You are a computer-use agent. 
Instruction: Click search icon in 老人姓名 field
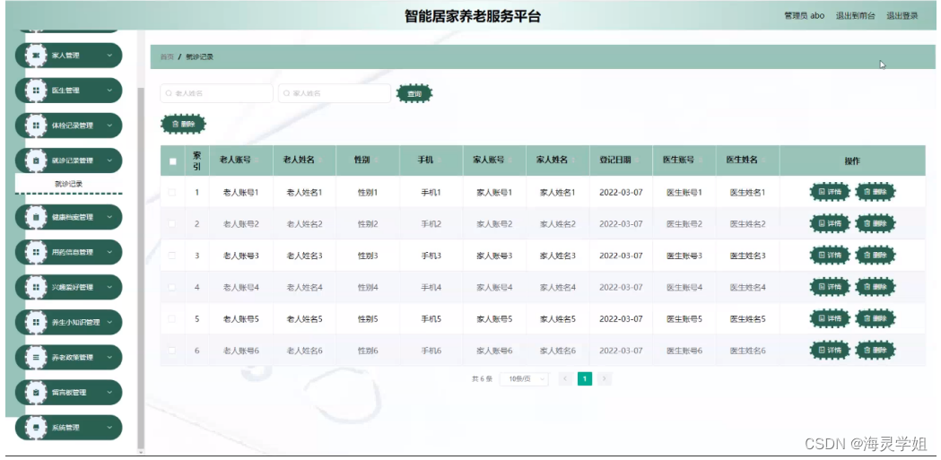coord(170,93)
